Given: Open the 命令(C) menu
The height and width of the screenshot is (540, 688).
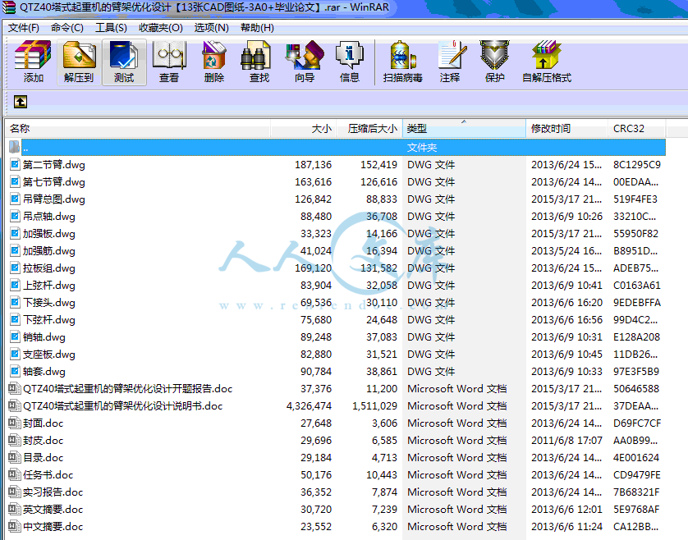Looking at the screenshot, I should pos(67,28).
